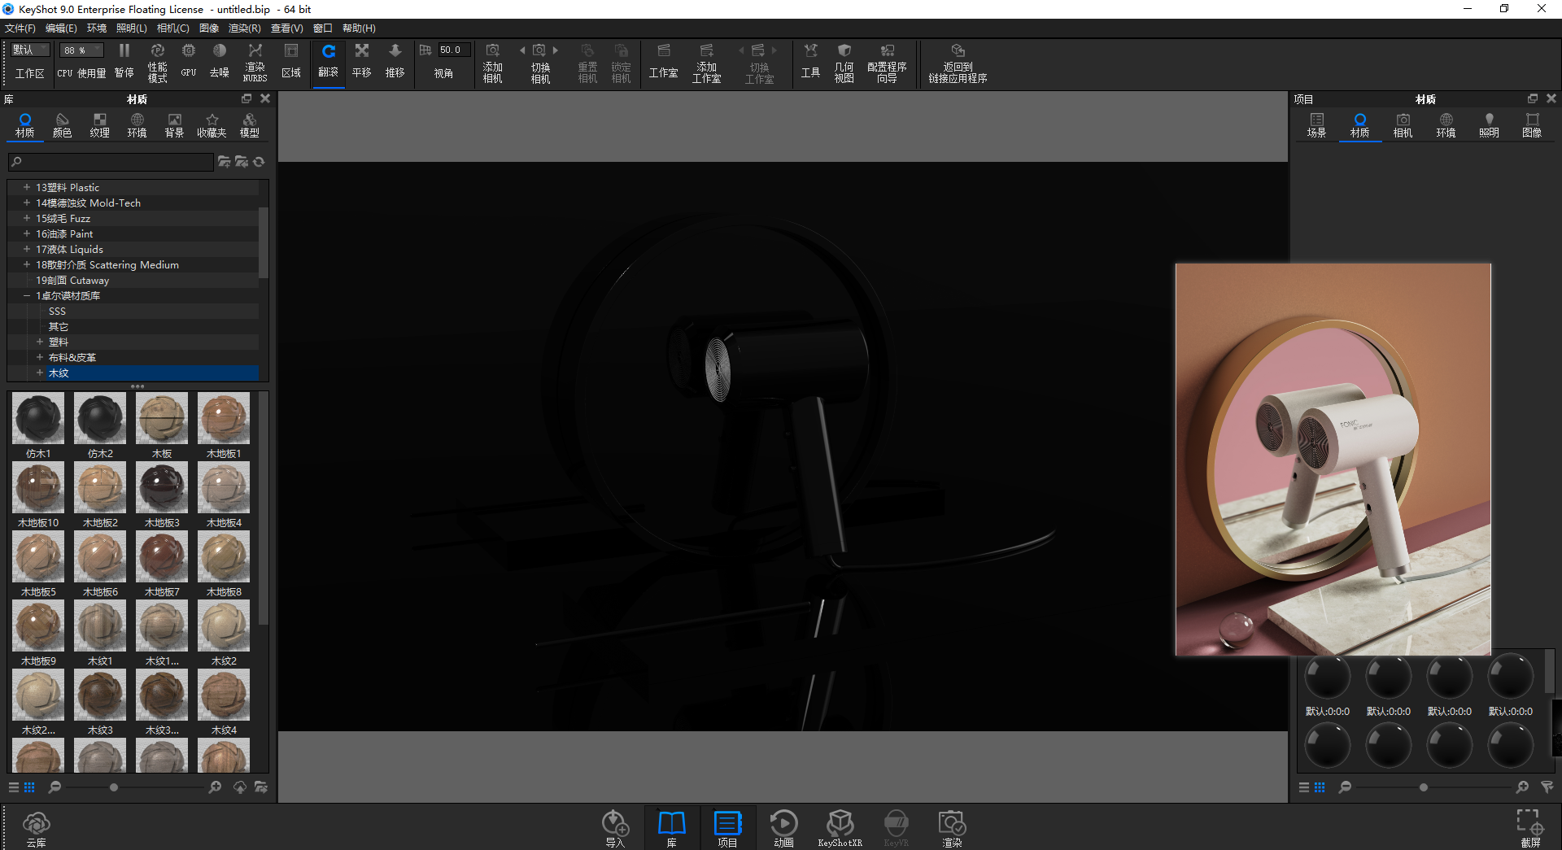
Task: Open the KeyShotXR bottom bar icon
Action: 840,829
